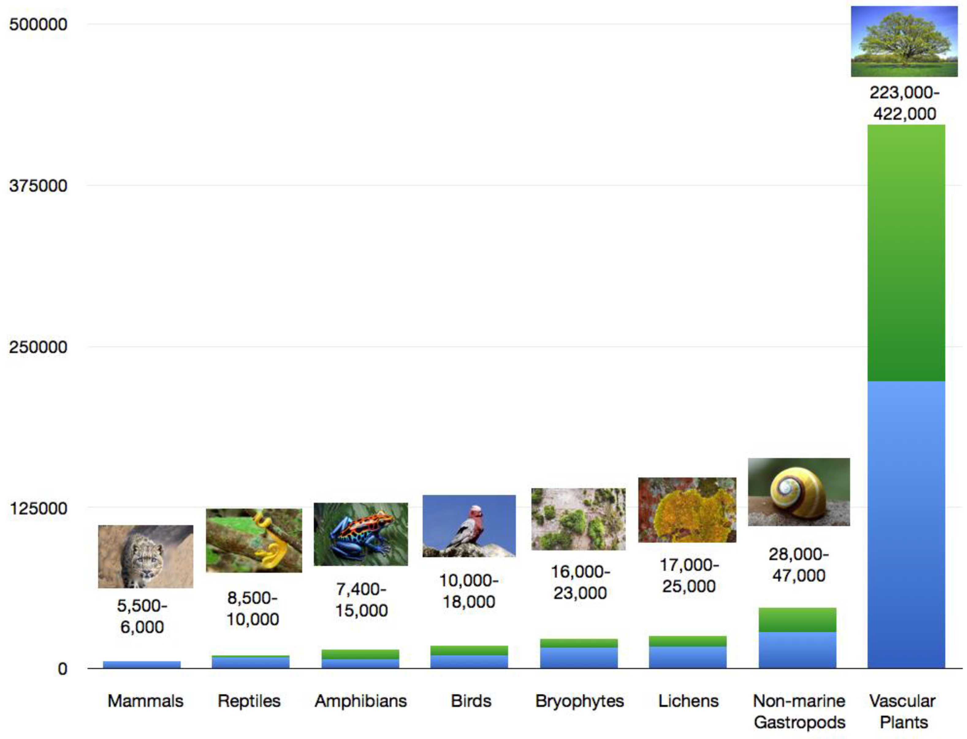Click the Bryophytes axis label
967x739 pixels.
[579, 701]
